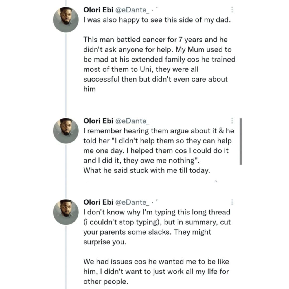Open tweet 'I don't know why I'm typing'

point(157,227)
